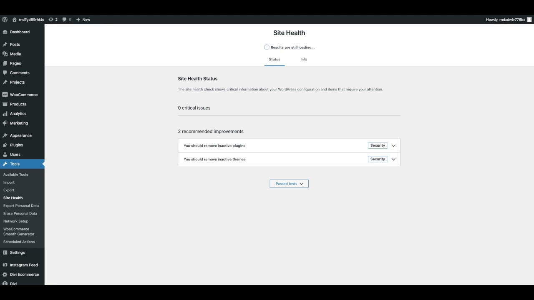Click the Security badge on plugins row
Image resolution: width=534 pixels, height=300 pixels.
coord(378,145)
